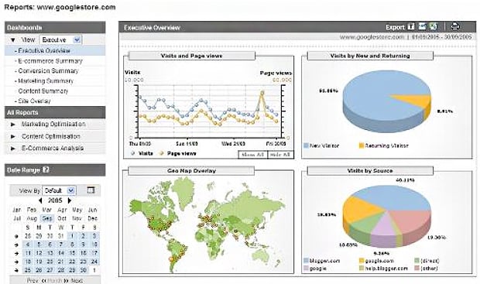Click Hide All in chart
The height and width of the screenshot is (284, 480).
pyautogui.click(x=280, y=155)
